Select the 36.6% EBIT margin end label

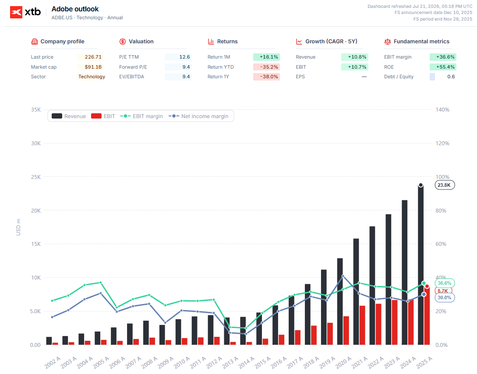point(445,283)
